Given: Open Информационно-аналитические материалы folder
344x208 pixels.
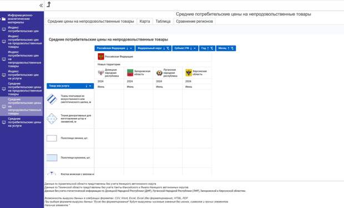Looking at the screenshot, I should click(20, 19).
